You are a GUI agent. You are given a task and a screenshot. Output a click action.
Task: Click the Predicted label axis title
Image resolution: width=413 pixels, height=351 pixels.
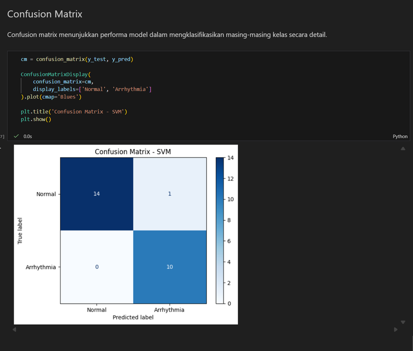coord(133,317)
